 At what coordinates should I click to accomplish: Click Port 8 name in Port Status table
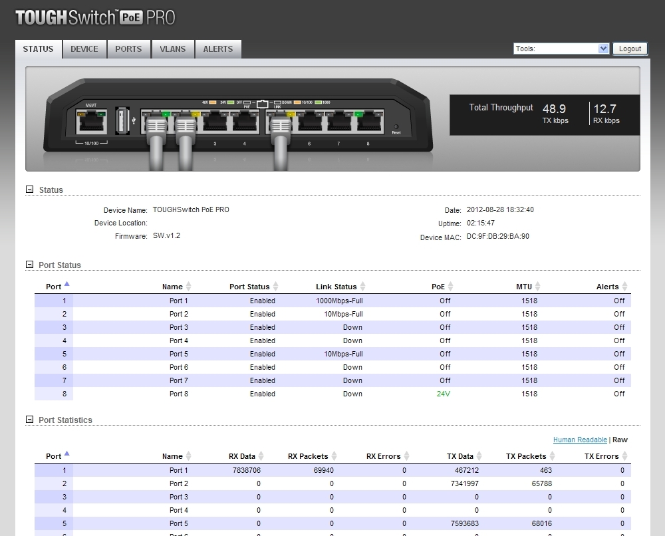(178, 394)
